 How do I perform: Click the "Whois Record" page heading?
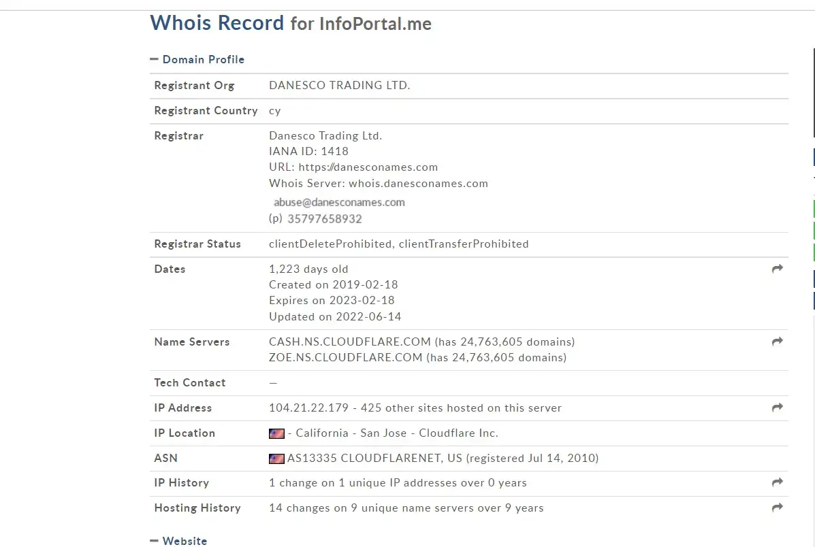217,23
